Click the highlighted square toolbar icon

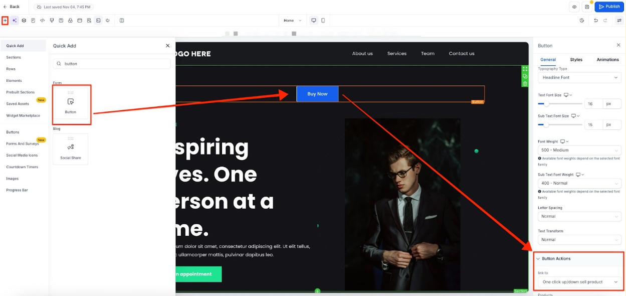[98, 21]
